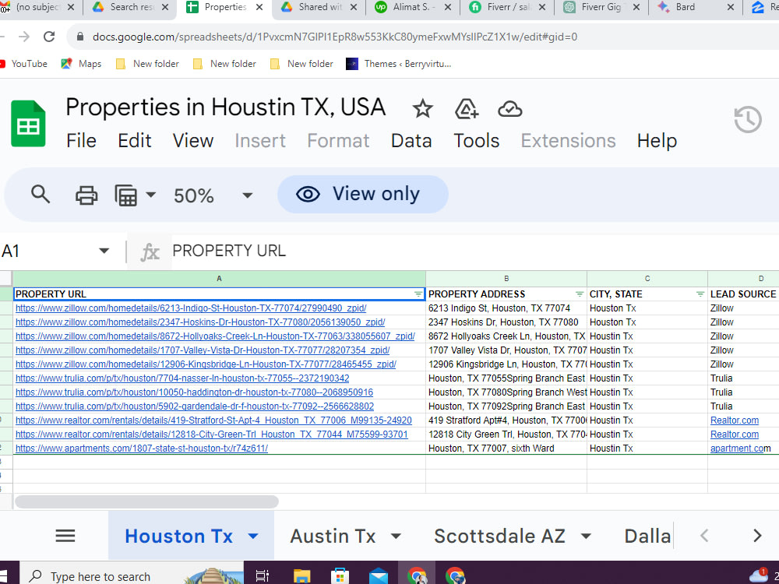Viewport: 779px width, 584px height.
Task: Open Task View on taskbar
Action: pyautogui.click(x=262, y=576)
